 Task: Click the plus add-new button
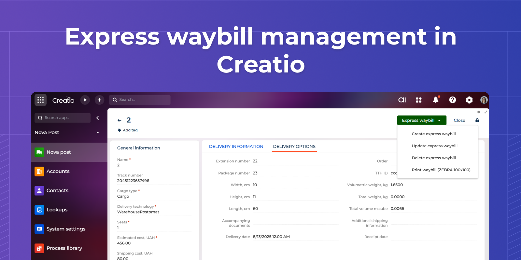click(x=99, y=100)
